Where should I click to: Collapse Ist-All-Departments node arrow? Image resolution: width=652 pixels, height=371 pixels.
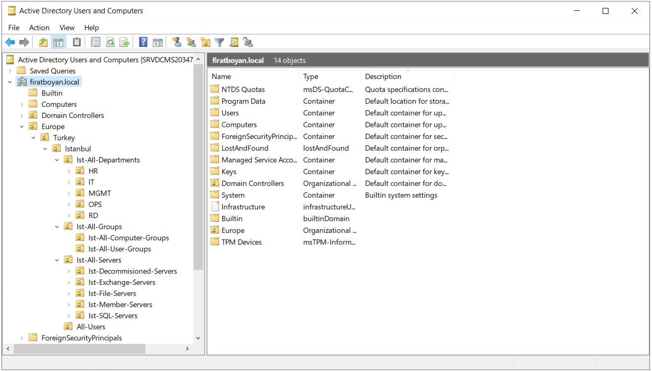57,160
